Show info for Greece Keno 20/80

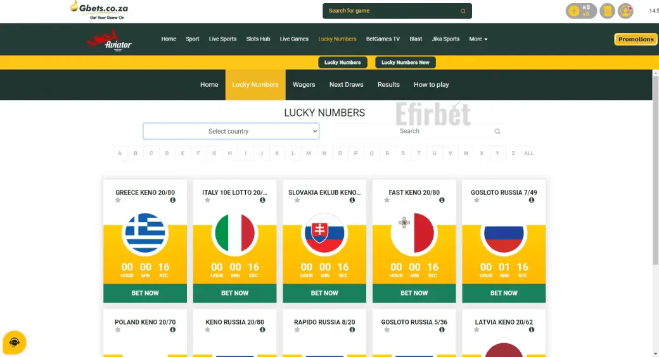[173, 200]
